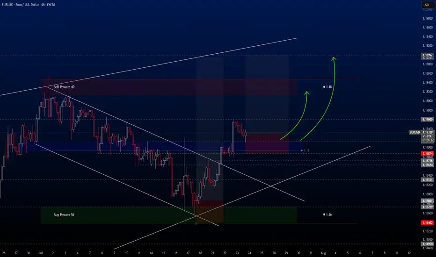The height and width of the screenshot is (257, 436).
Task: Click the 1.14950 price level label
Action: (428, 244)
